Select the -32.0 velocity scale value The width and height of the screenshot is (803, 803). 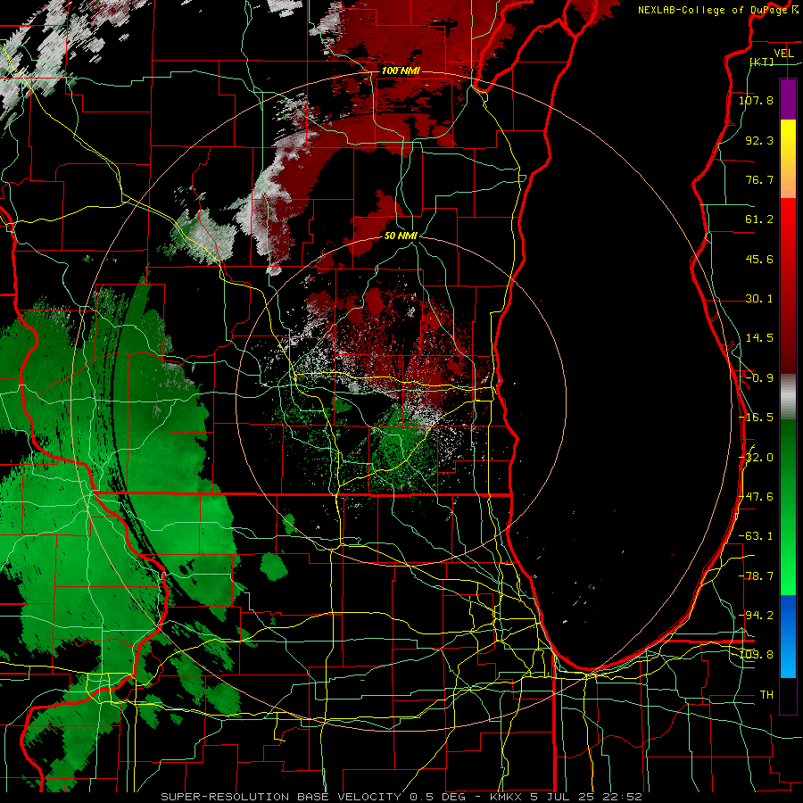(x=756, y=457)
